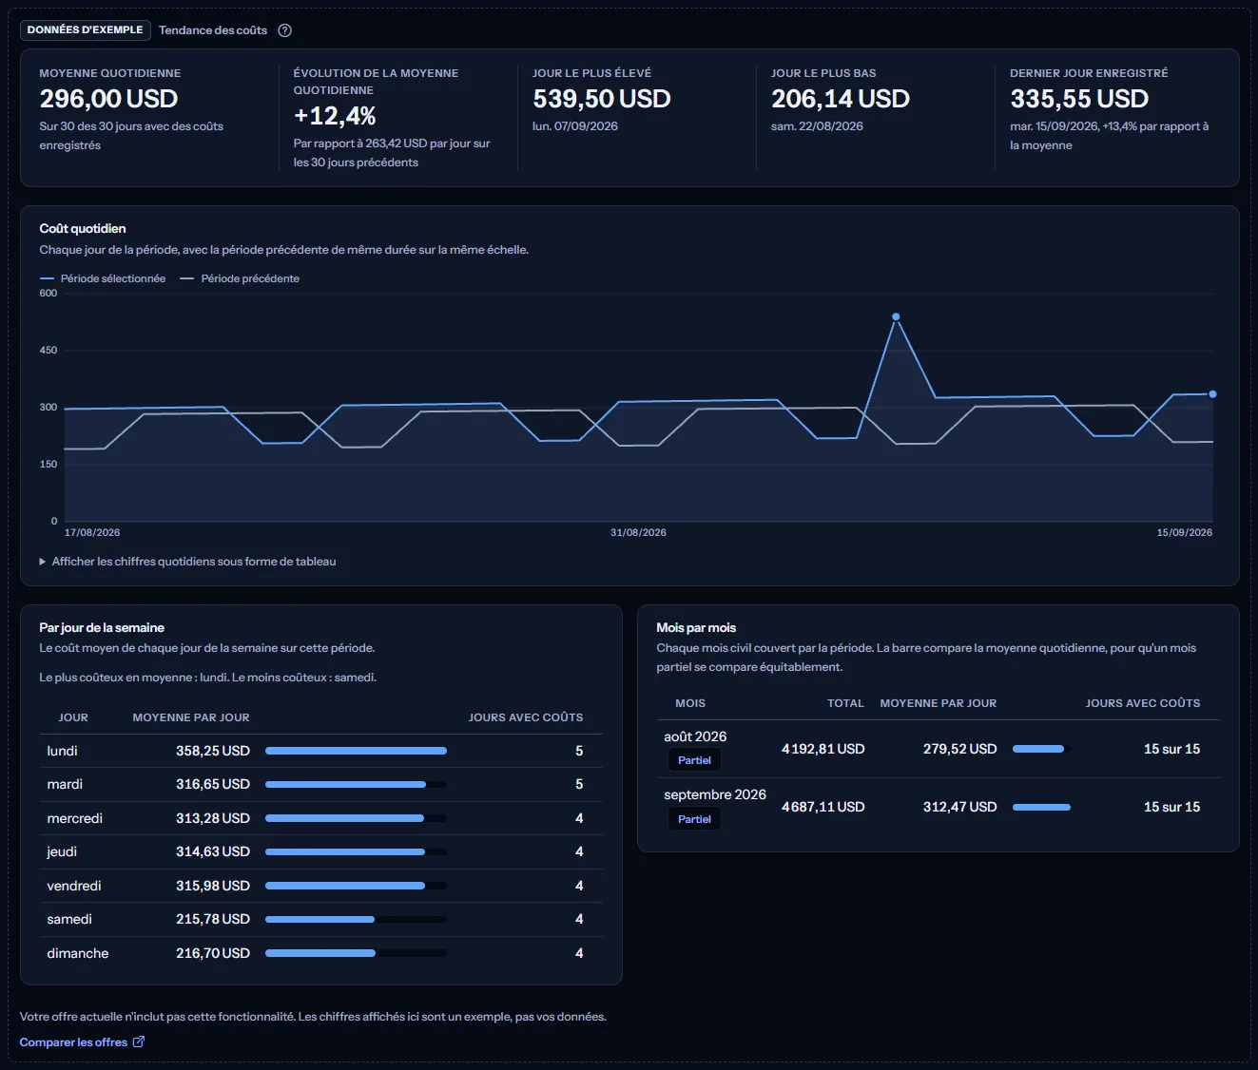Click the Partiel badge under septembre 2026

click(694, 819)
